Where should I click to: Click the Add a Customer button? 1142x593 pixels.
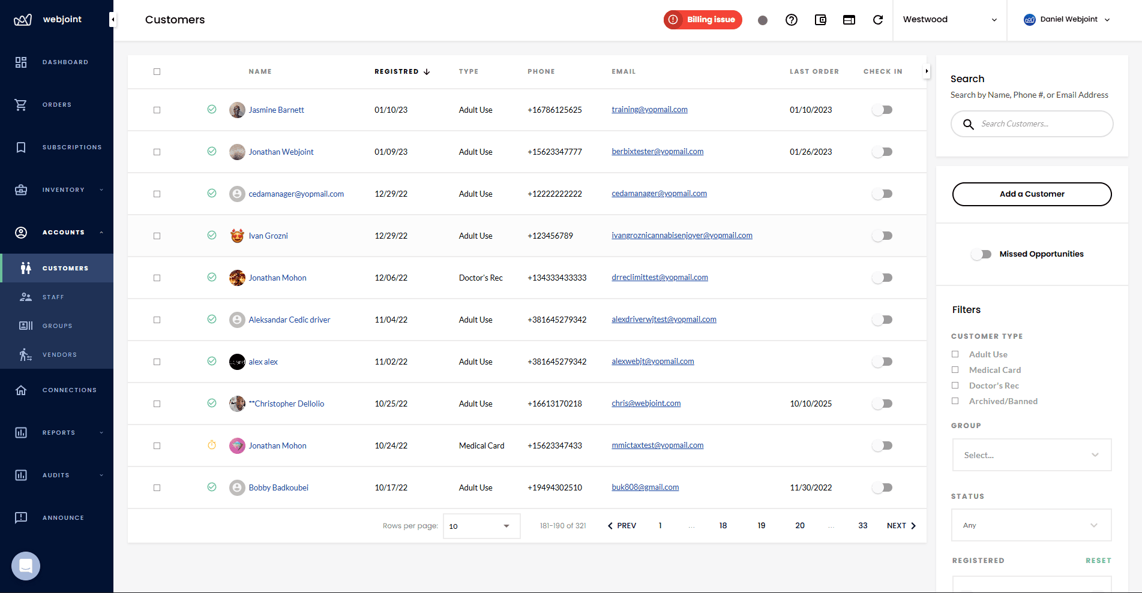click(x=1032, y=194)
